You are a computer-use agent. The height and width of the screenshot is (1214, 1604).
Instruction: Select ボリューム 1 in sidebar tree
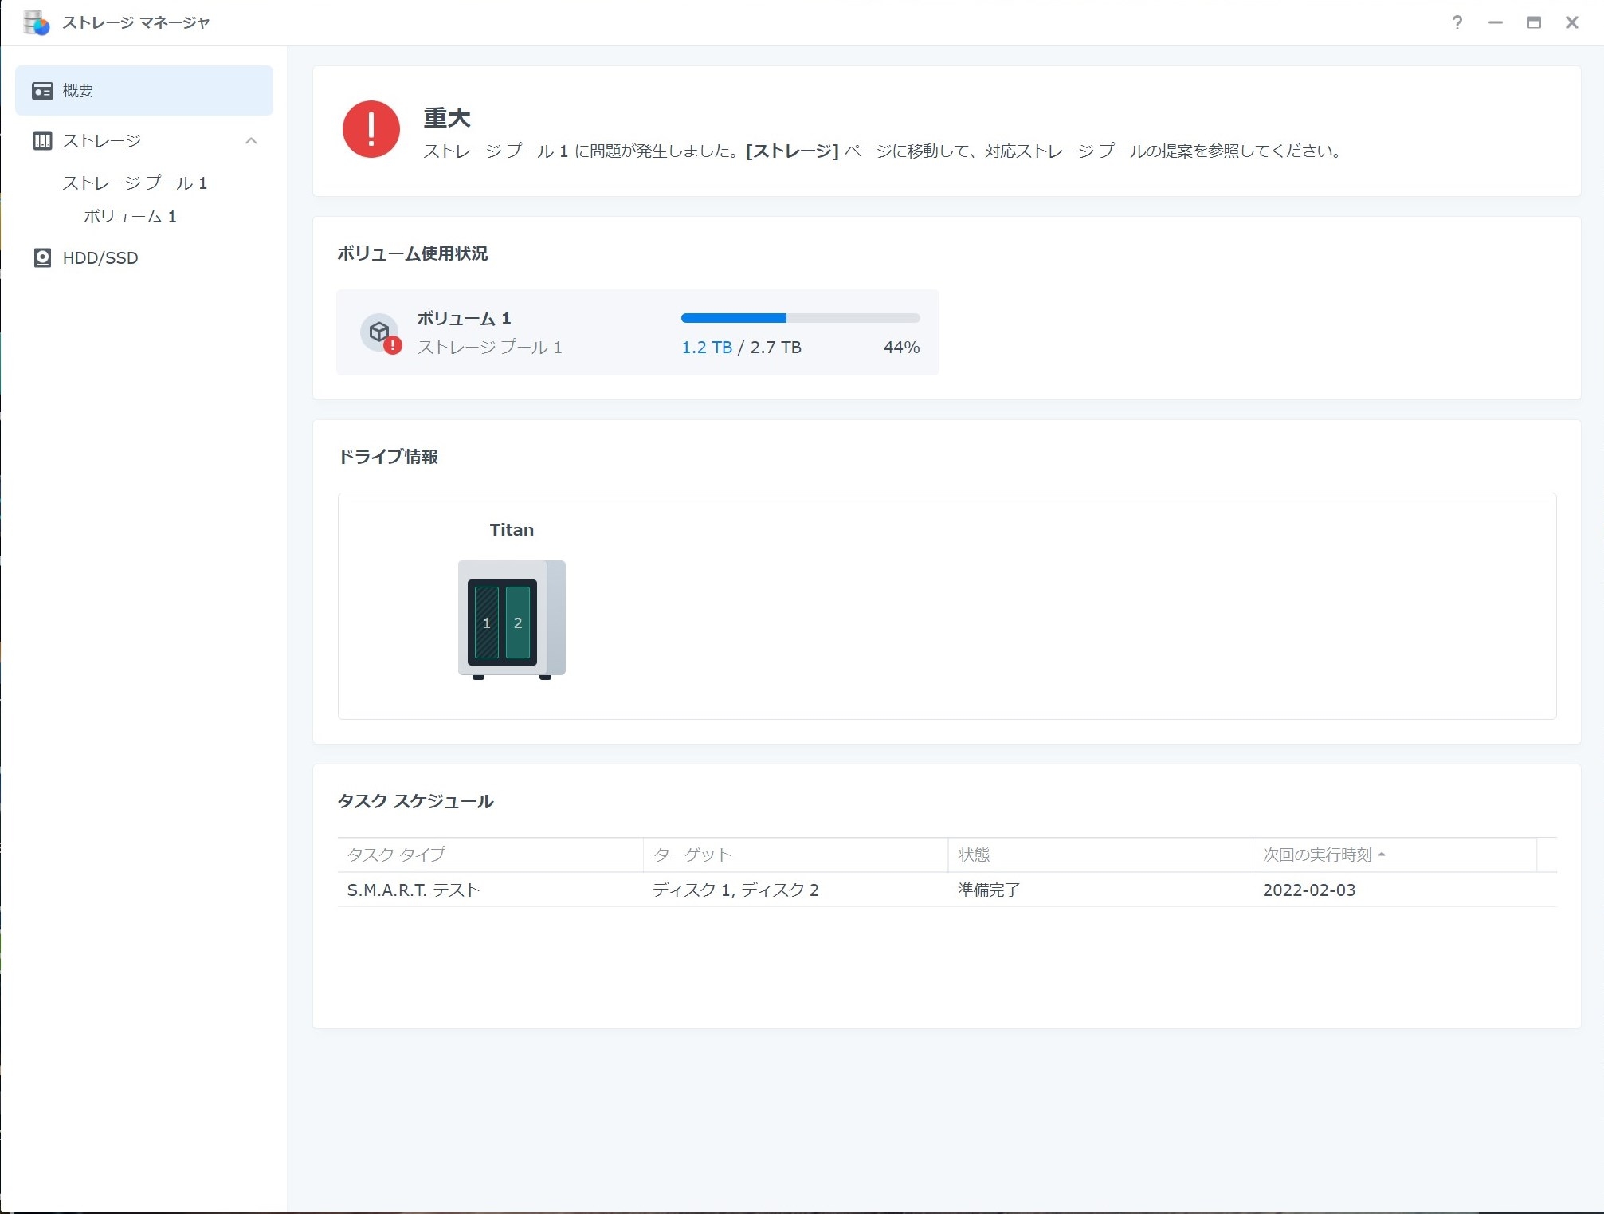[x=130, y=217]
